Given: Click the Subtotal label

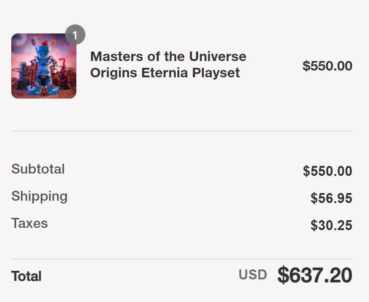Looking at the screenshot, I should [x=38, y=169].
